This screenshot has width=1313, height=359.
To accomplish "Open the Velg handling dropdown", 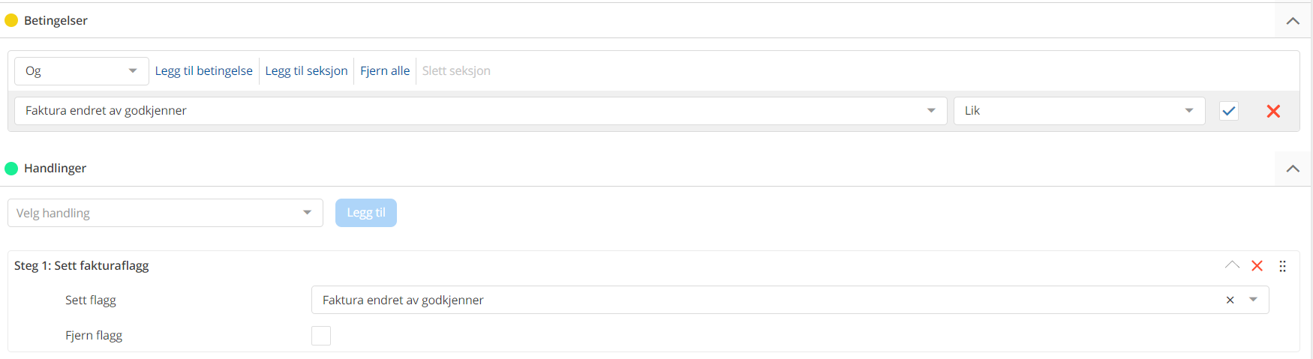I will (165, 213).
